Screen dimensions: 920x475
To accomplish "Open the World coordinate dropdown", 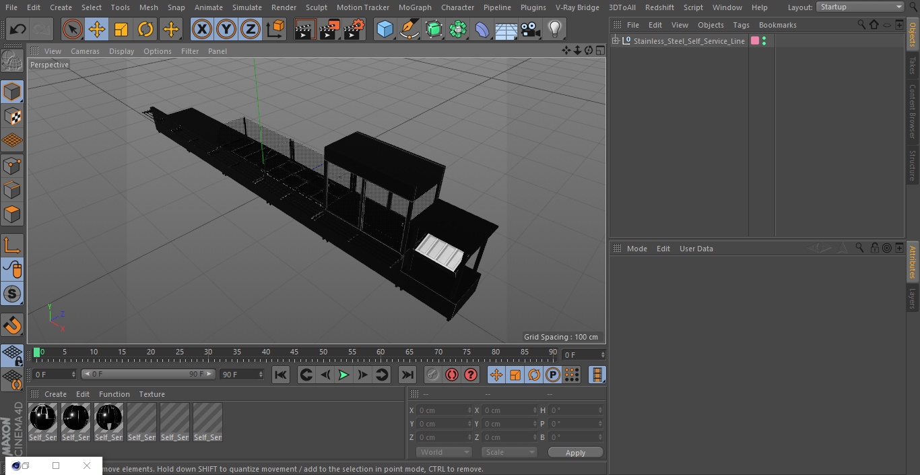I will coord(444,452).
